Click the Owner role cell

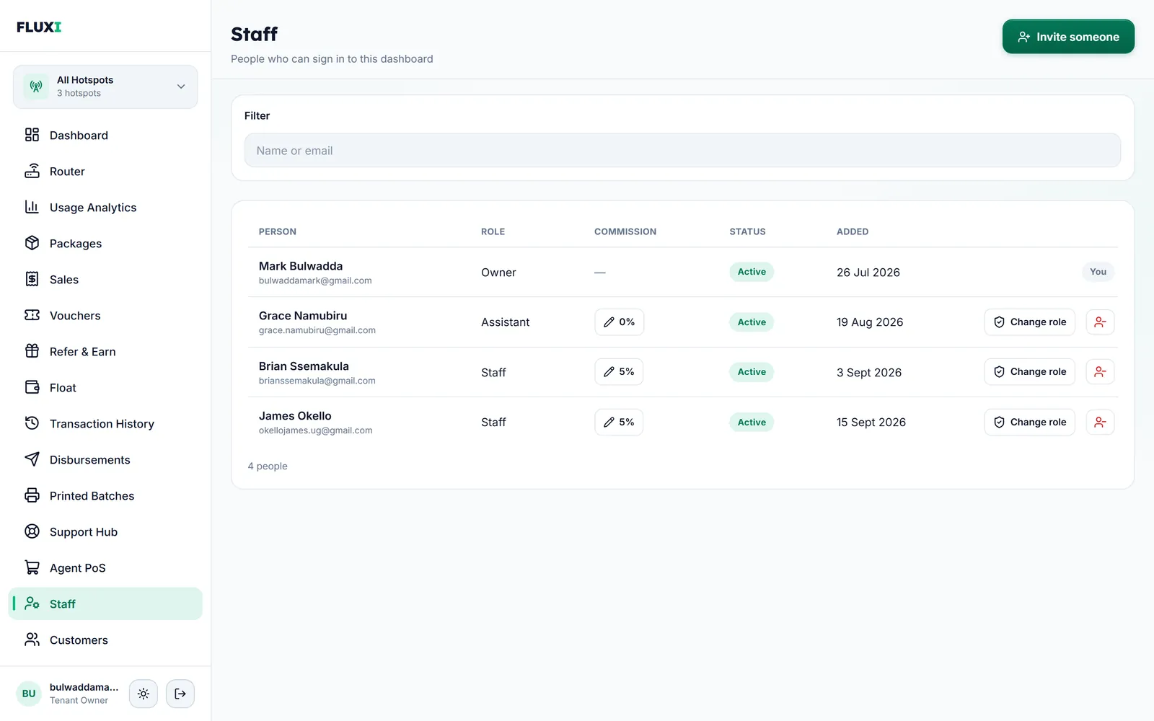[498, 273]
